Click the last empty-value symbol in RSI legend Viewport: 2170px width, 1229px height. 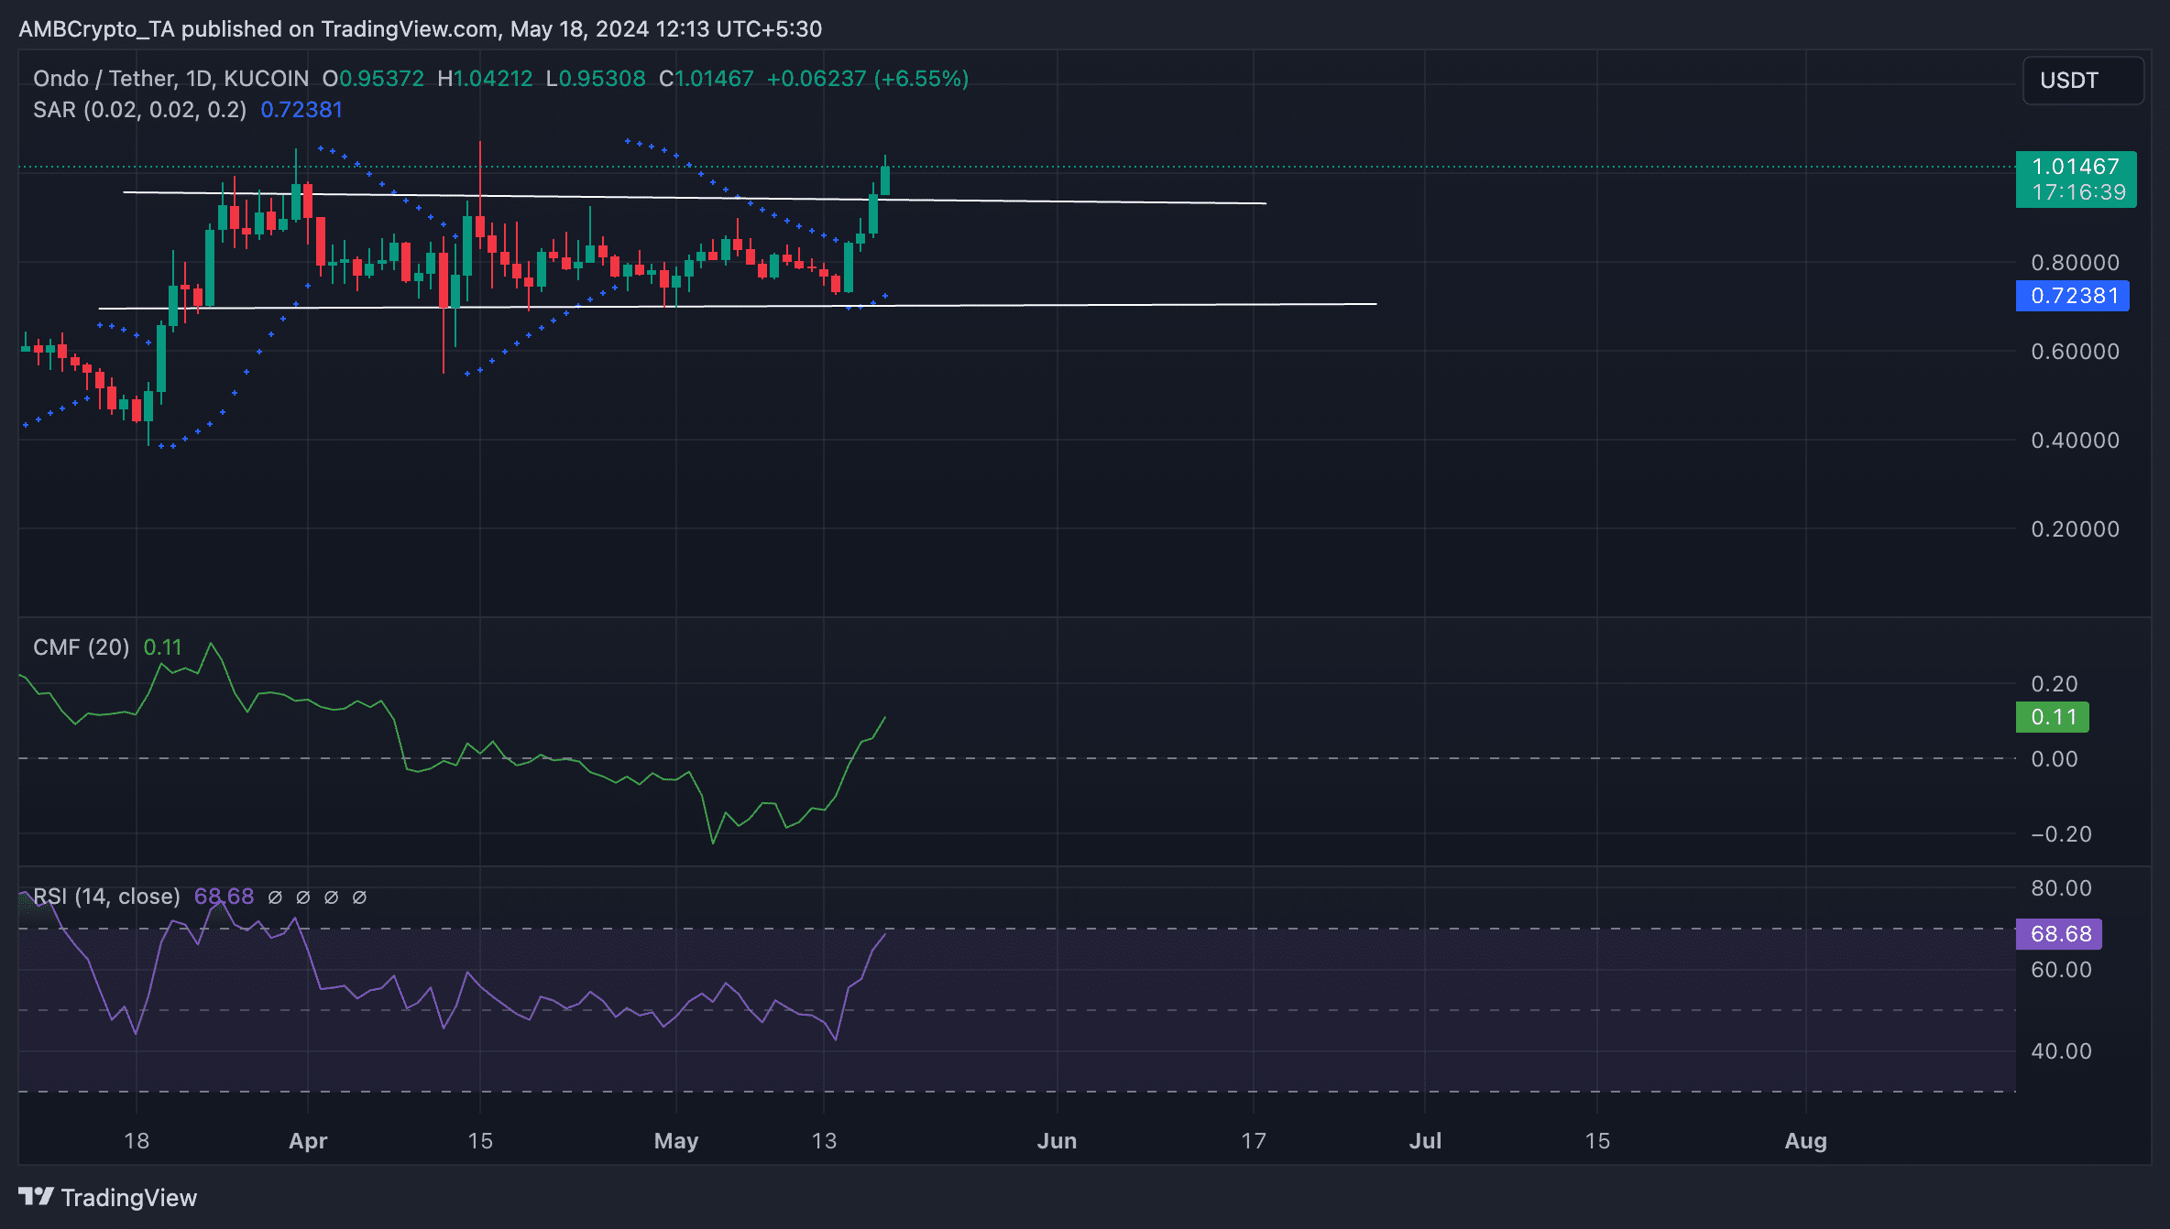click(x=360, y=897)
